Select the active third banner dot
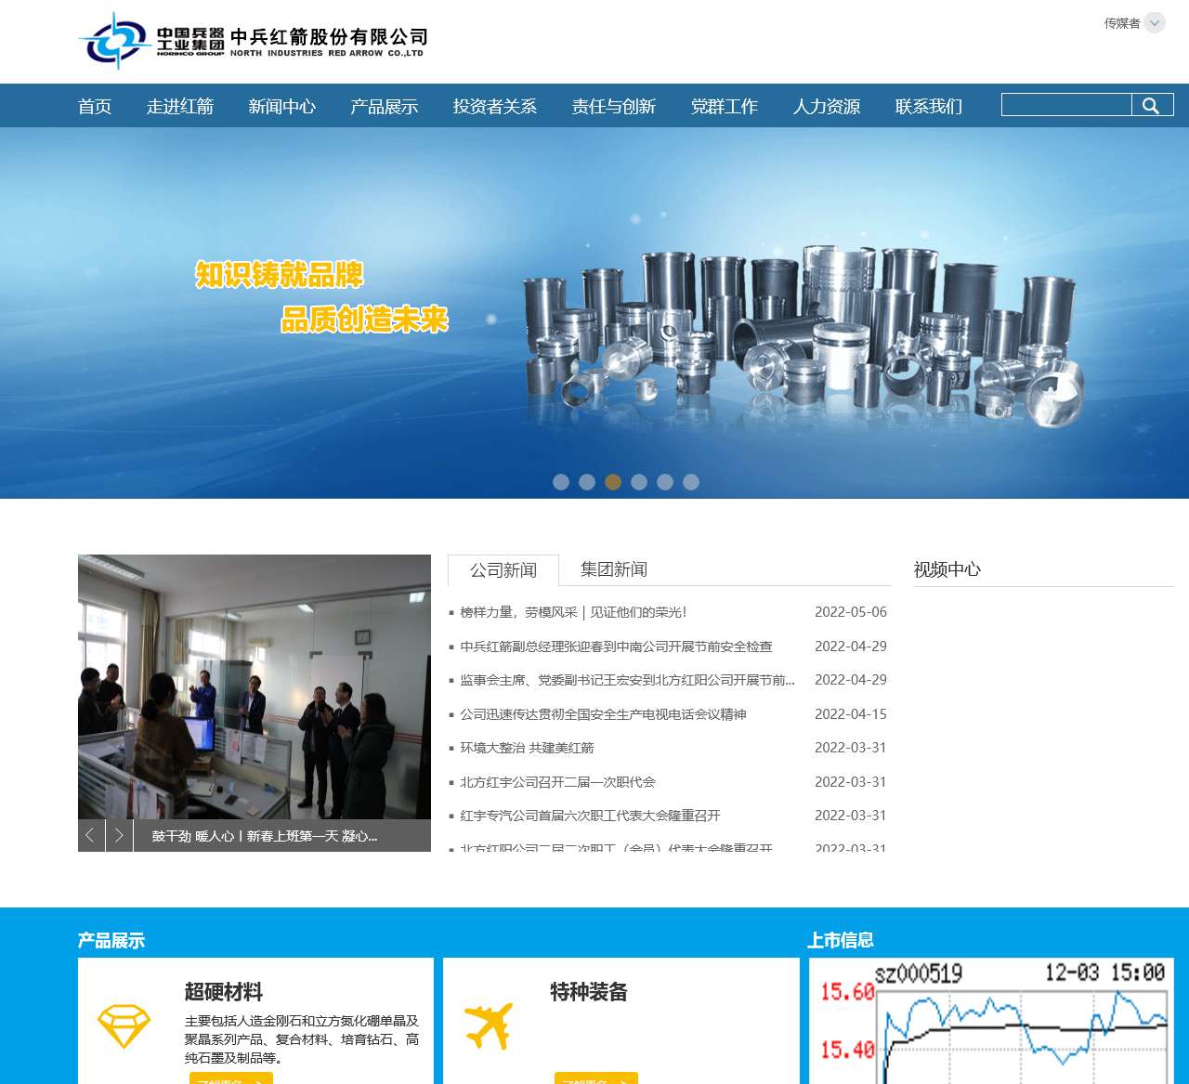1189x1084 pixels. click(613, 481)
